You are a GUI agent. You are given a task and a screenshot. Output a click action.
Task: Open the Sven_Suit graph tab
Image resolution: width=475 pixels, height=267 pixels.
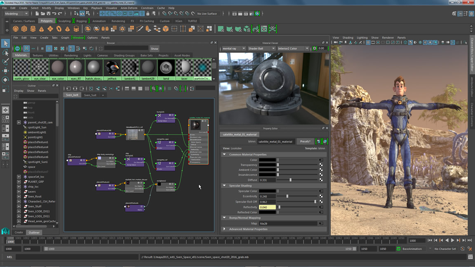pos(90,95)
